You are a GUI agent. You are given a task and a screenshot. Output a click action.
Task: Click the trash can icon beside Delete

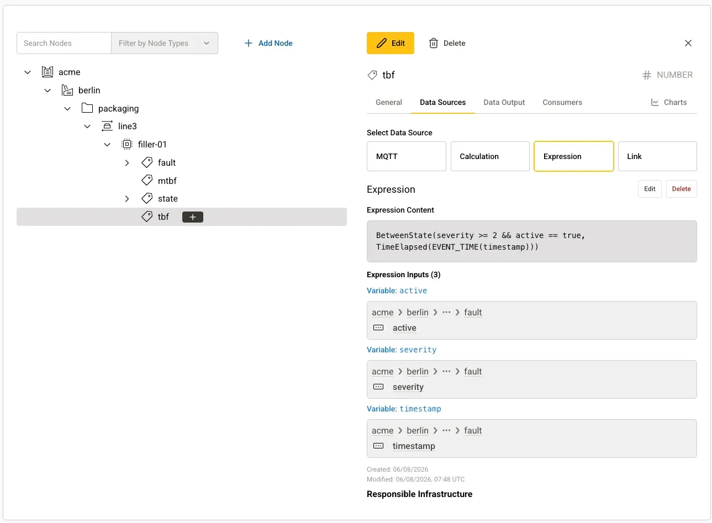[434, 43]
